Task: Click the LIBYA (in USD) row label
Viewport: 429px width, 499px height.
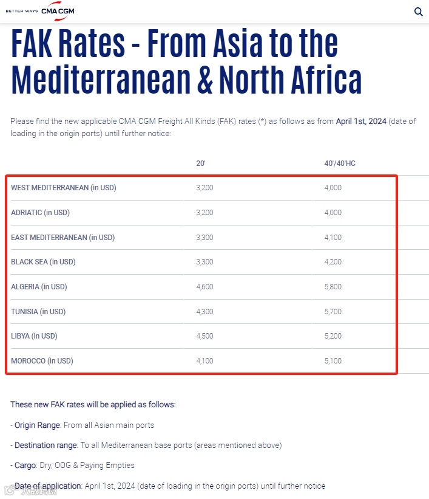Action: pos(34,336)
